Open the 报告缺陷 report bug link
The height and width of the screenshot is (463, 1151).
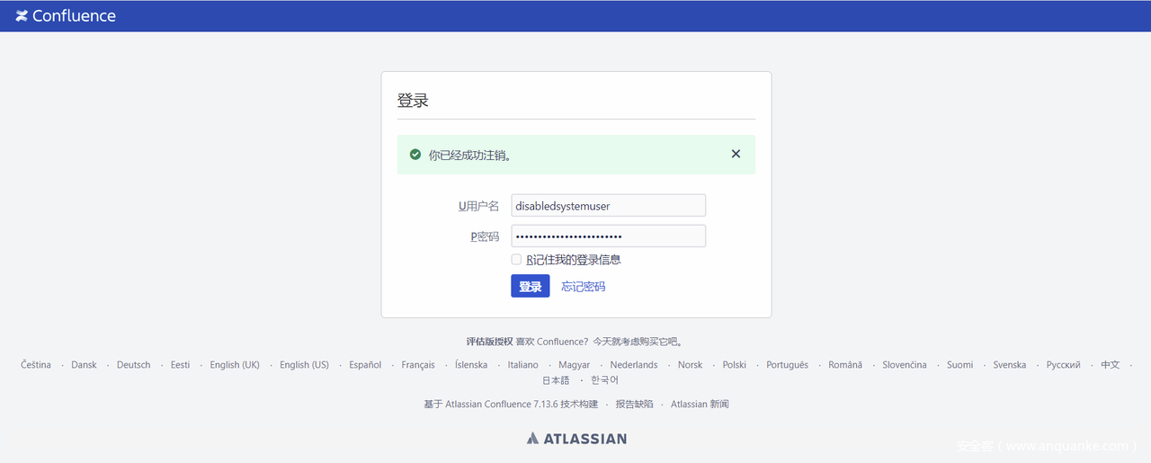(x=634, y=405)
